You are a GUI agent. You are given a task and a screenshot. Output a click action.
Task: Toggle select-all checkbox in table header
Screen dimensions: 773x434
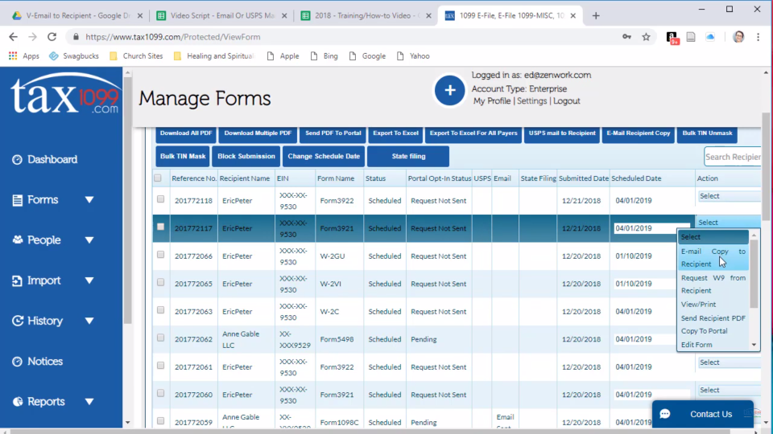tap(158, 178)
